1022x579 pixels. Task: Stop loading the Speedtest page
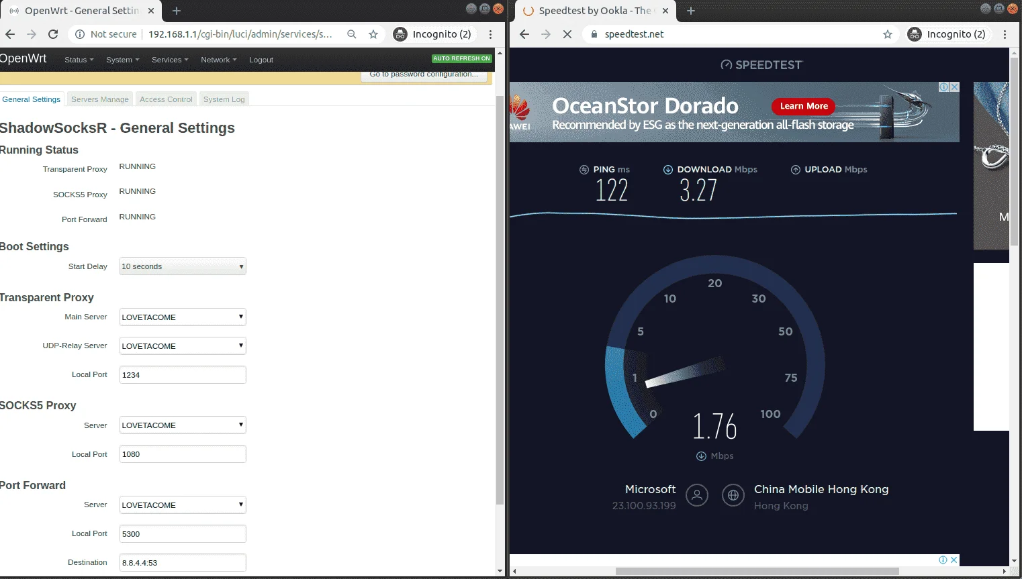tap(567, 34)
